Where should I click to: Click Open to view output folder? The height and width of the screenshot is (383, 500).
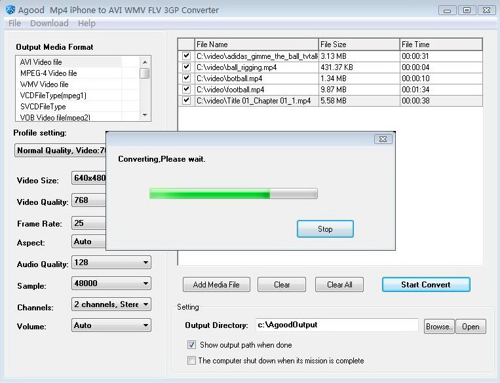pos(471,327)
